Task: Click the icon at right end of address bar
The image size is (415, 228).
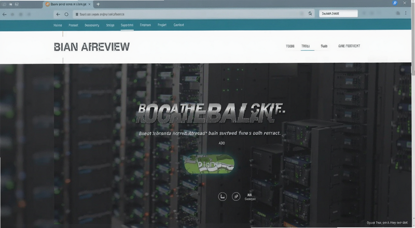Action: pyautogui.click(x=310, y=13)
